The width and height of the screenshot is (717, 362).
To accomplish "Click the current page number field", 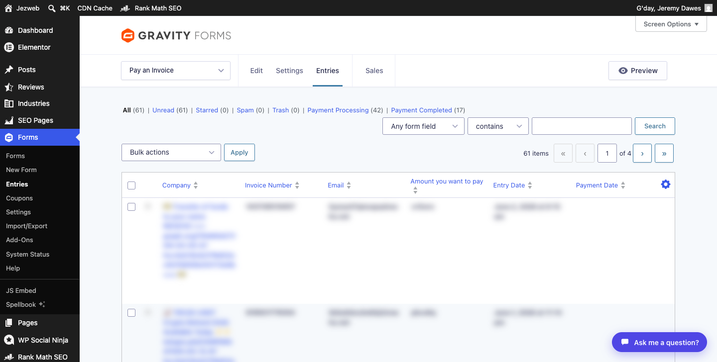I will pyautogui.click(x=607, y=154).
